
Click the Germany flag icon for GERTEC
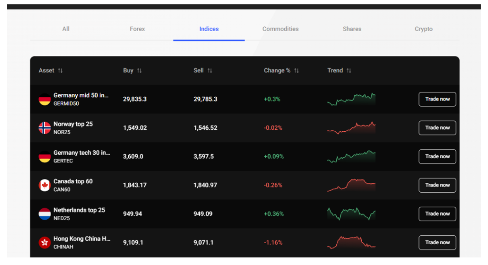click(x=45, y=157)
